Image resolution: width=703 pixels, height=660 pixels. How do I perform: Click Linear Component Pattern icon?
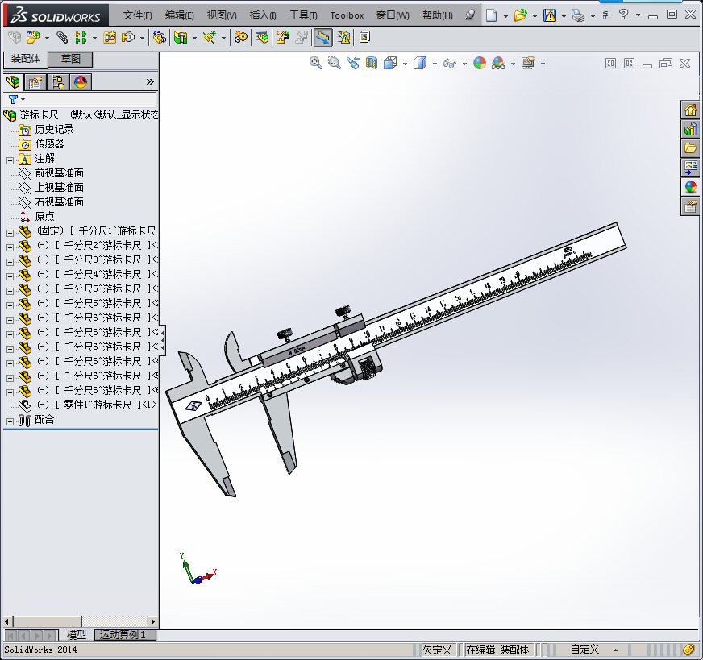(x=81, y=37)
